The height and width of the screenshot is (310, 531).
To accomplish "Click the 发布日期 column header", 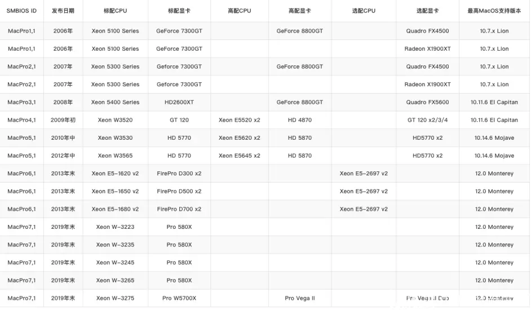I will (x=63, y=11).
